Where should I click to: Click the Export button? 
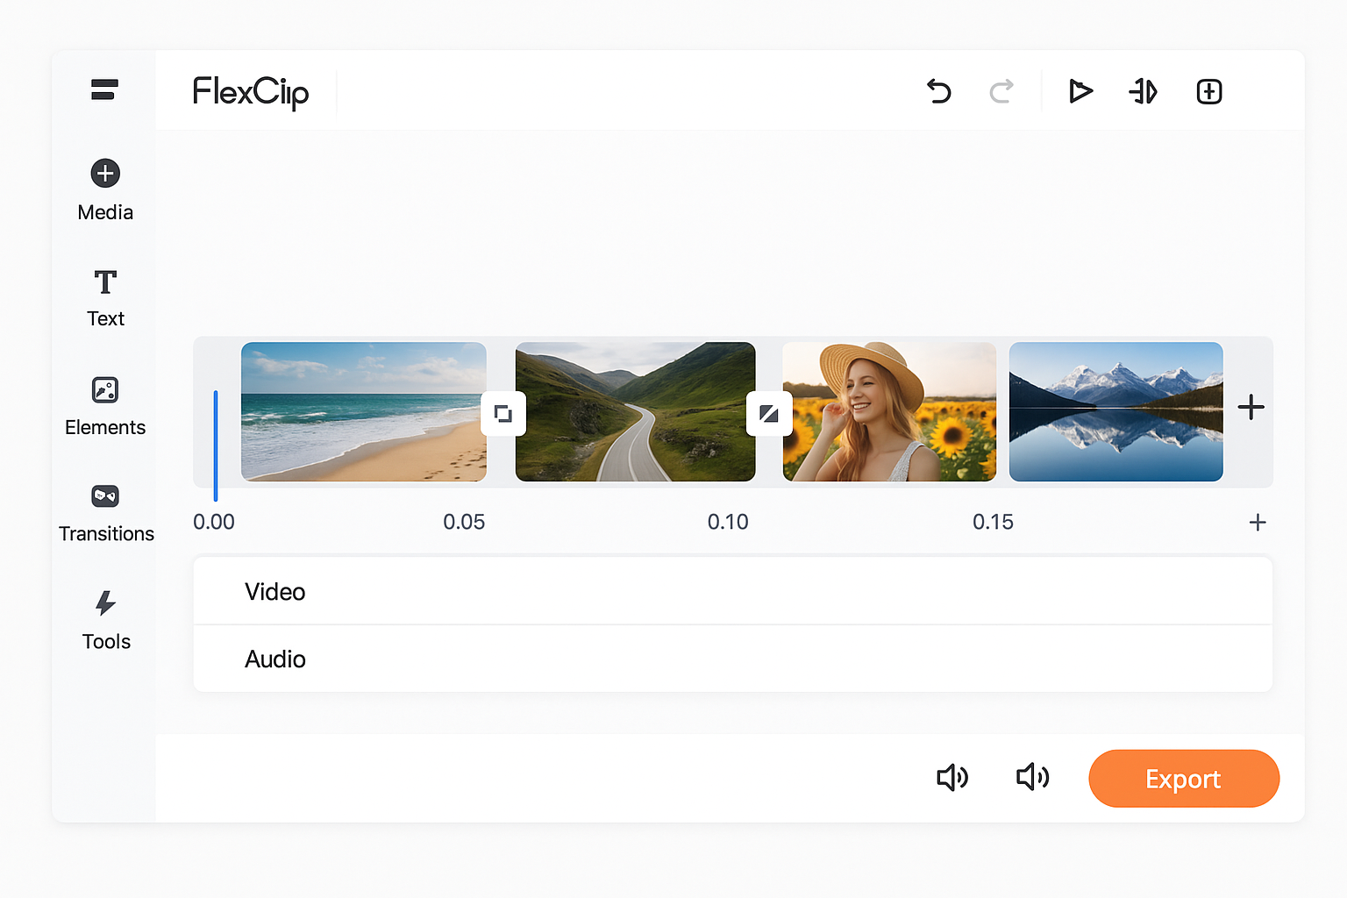tap(1183, 778)
